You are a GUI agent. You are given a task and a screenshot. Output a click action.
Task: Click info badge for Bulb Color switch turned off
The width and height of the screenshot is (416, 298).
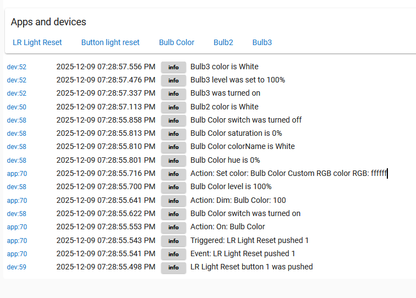click(173, 120)
